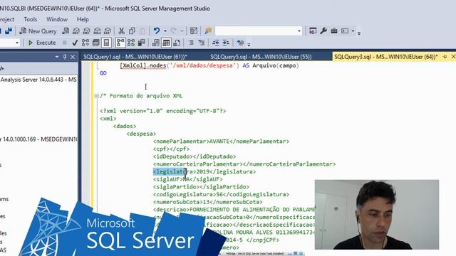Click the xml version encoding declaration line
This screenshot has height=256, width=456.
(163, 111)
